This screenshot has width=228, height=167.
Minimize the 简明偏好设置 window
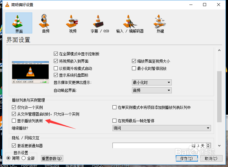point(191,5)
